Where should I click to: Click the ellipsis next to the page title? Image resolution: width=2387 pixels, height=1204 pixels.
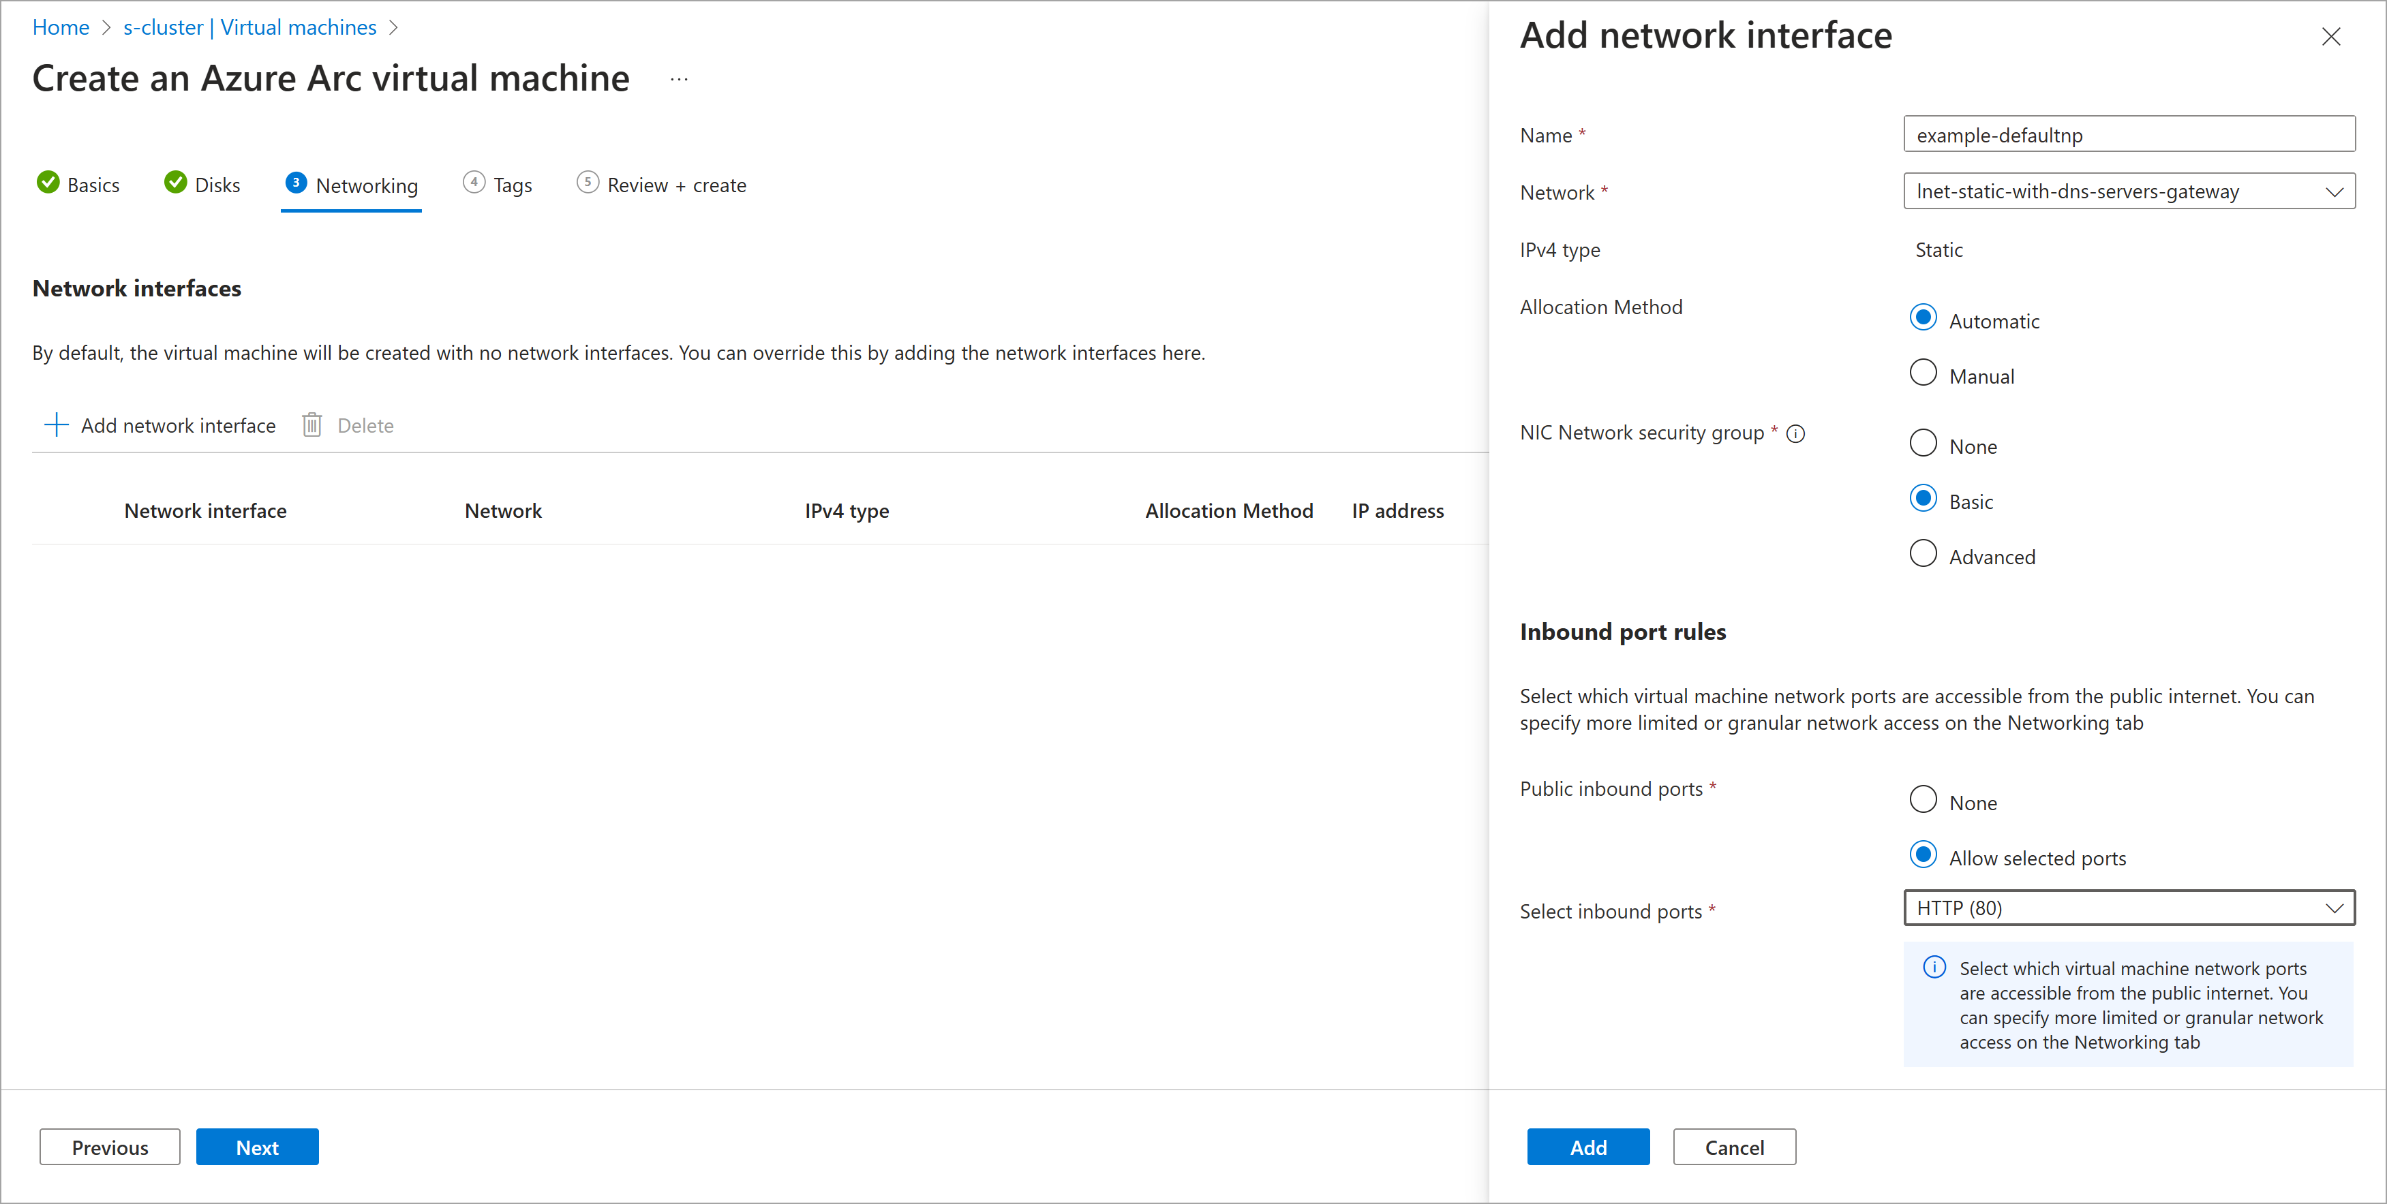click(x=679, y=79)
